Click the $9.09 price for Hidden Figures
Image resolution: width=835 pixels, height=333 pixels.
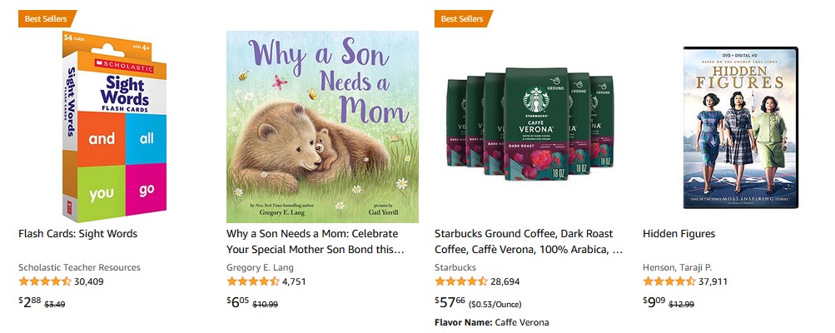[654, 302]
